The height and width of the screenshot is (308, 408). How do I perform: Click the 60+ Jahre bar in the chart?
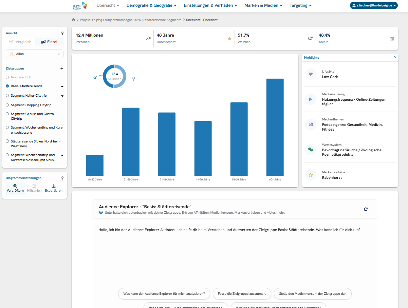click(275, 127)
